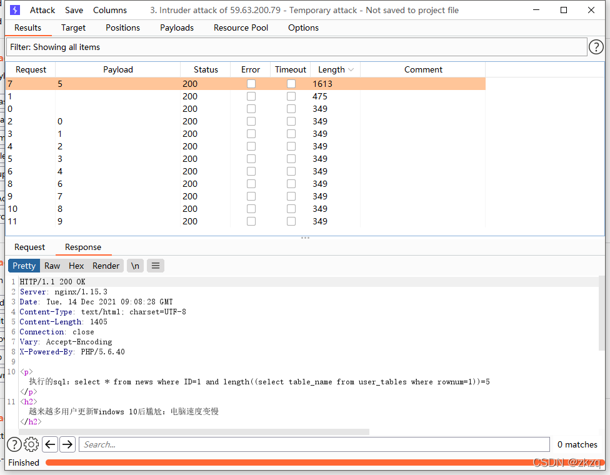Viewport: 610px width, 475px height.
Task: Switch to the Payloads tab
Action: (x=177, y=27)
